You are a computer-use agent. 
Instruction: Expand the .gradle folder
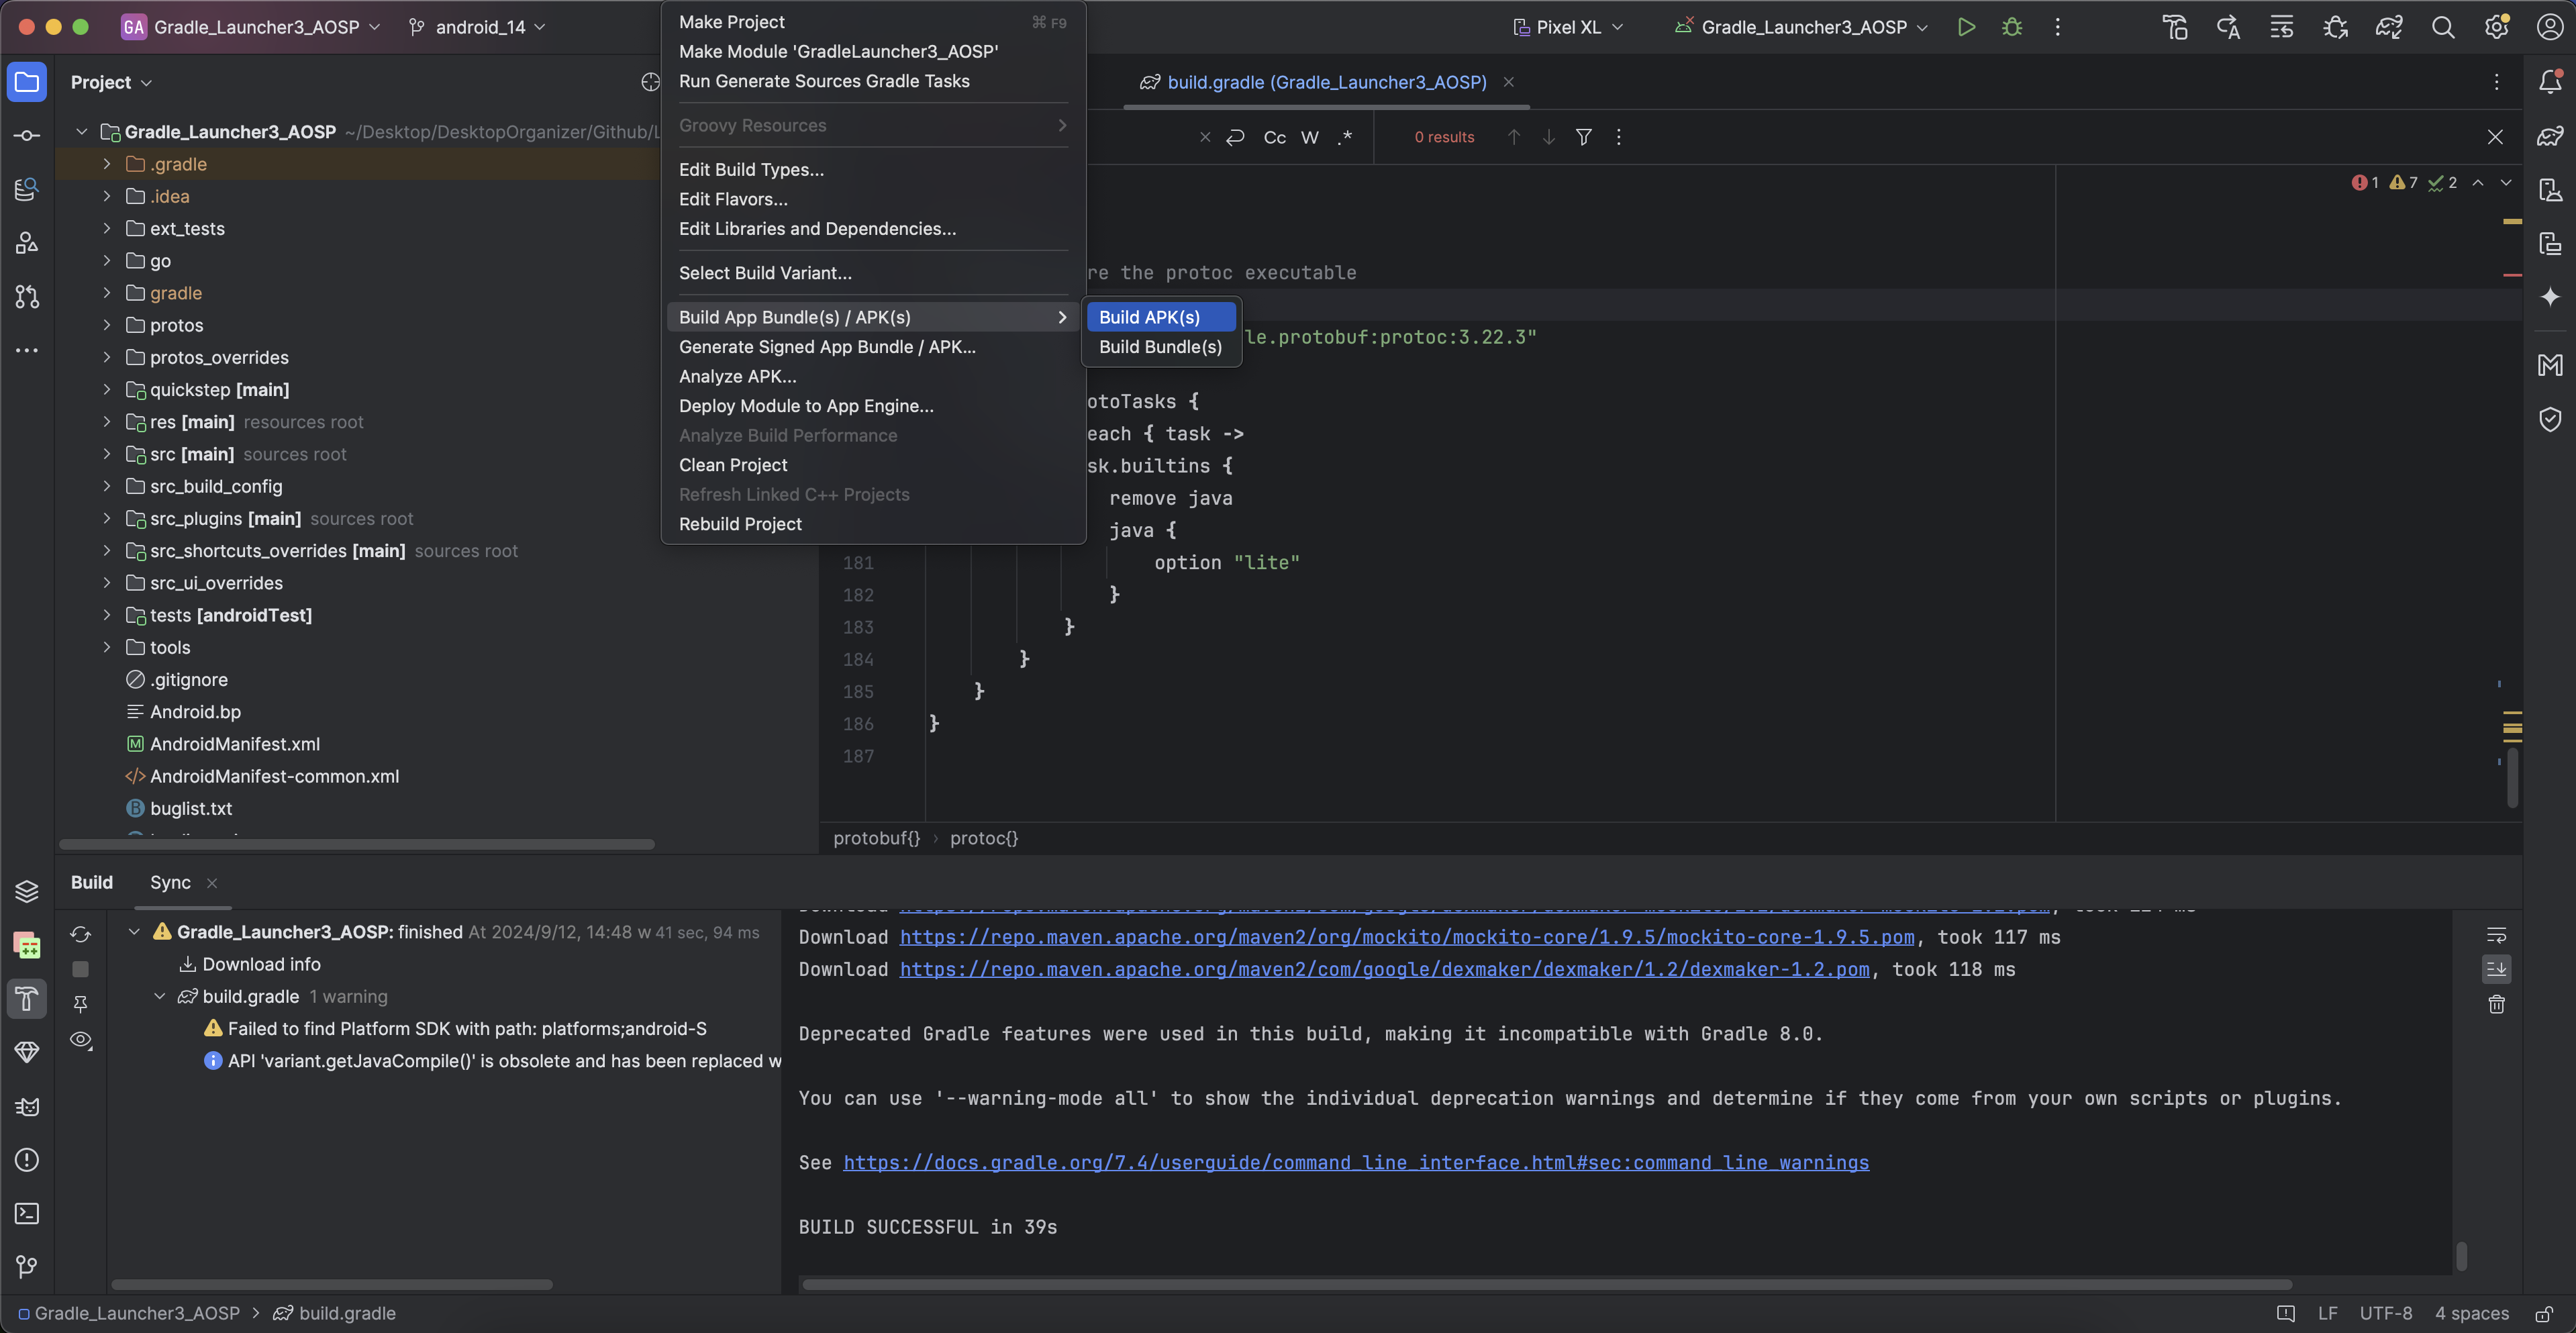tap(107, 164)
